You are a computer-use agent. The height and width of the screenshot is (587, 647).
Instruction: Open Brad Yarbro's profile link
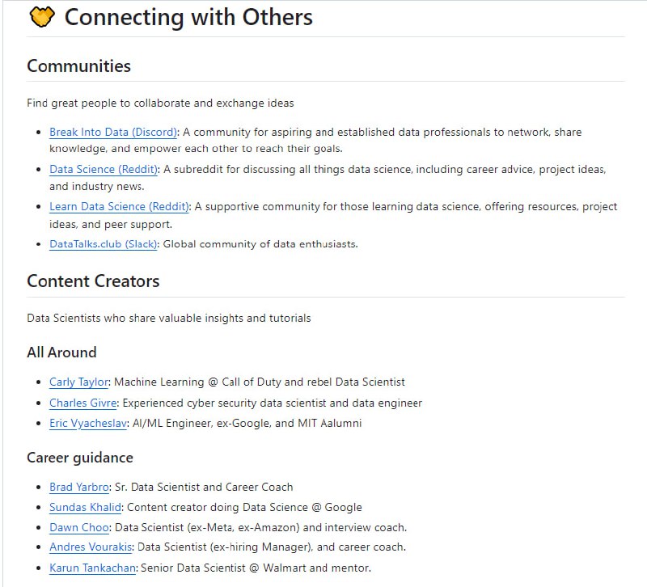pyautogui.click(x=78, y=487)
